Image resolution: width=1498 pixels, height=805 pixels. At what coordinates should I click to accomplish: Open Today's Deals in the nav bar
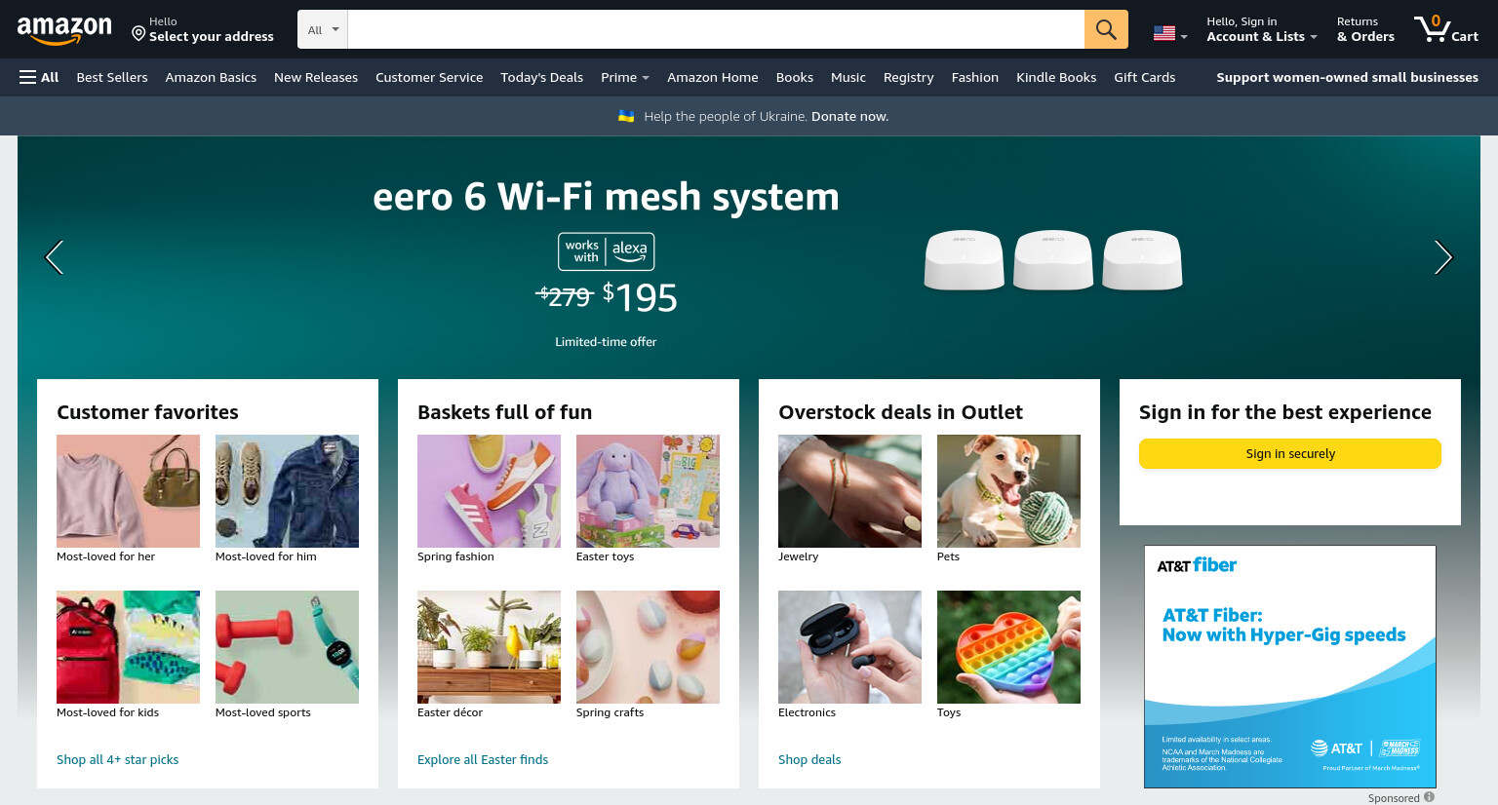click(x=541, y=77)
